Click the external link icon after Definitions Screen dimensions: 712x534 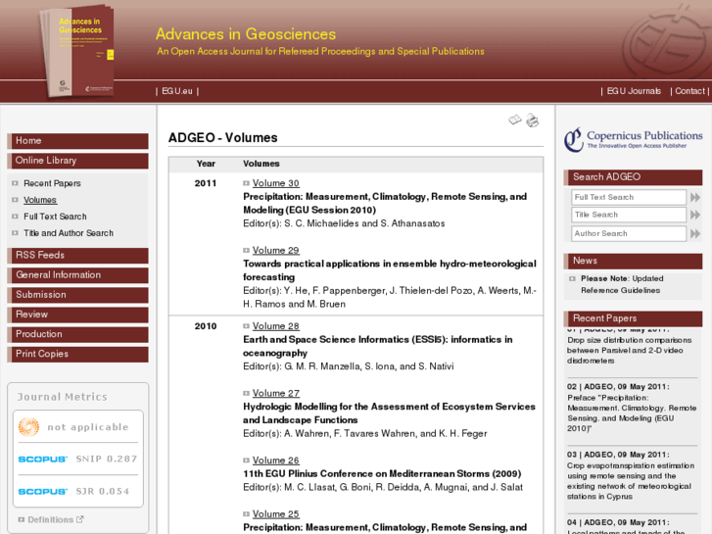coord(80,519)
